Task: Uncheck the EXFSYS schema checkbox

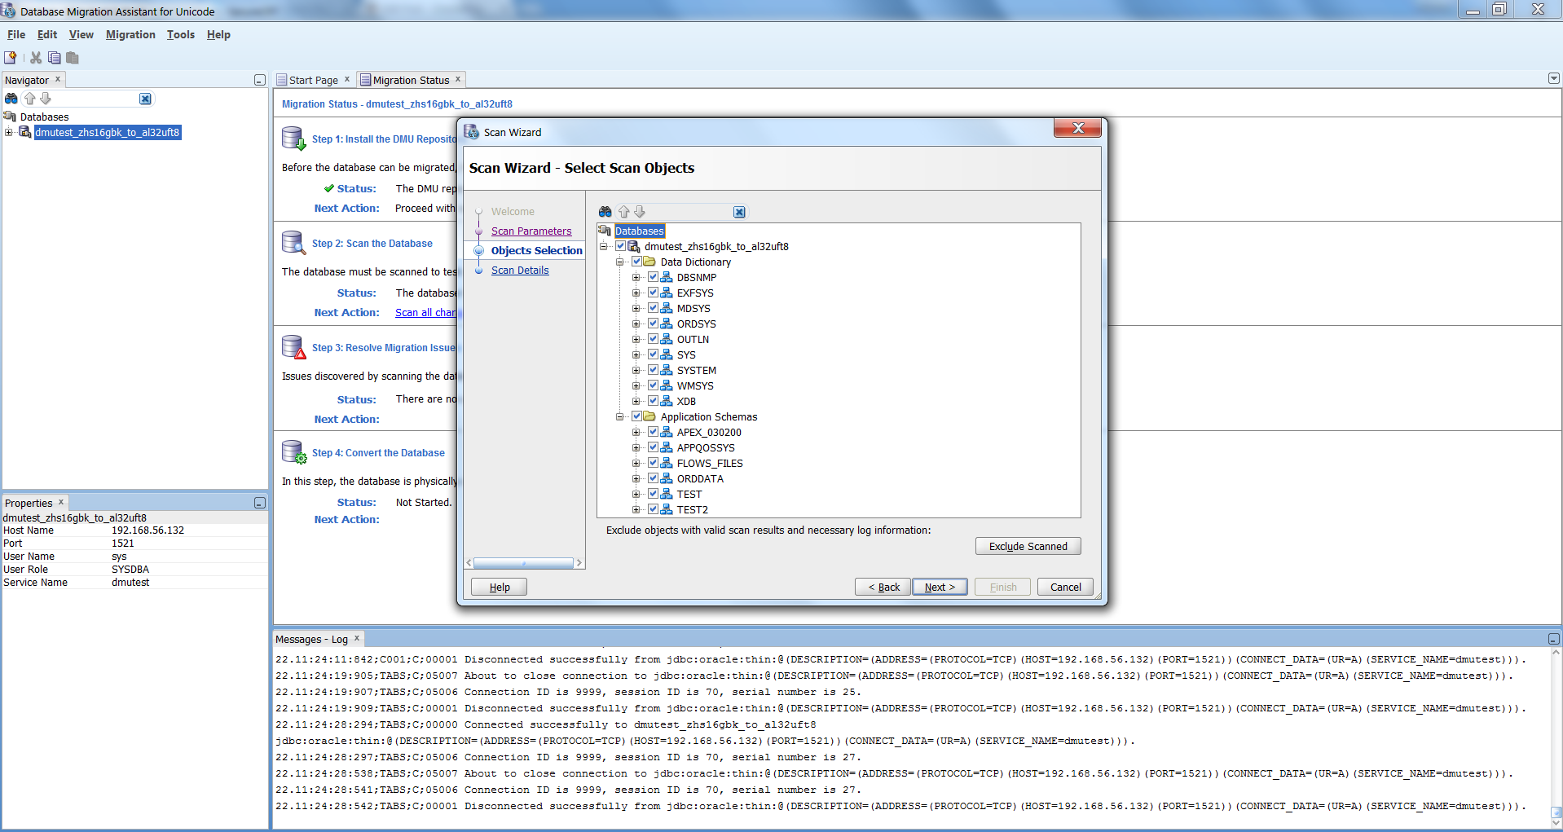Action: point(654,293)
